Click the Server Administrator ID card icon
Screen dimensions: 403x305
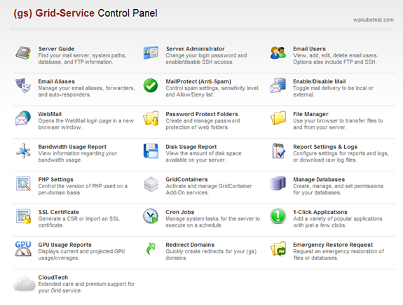[x=151, y=53]
